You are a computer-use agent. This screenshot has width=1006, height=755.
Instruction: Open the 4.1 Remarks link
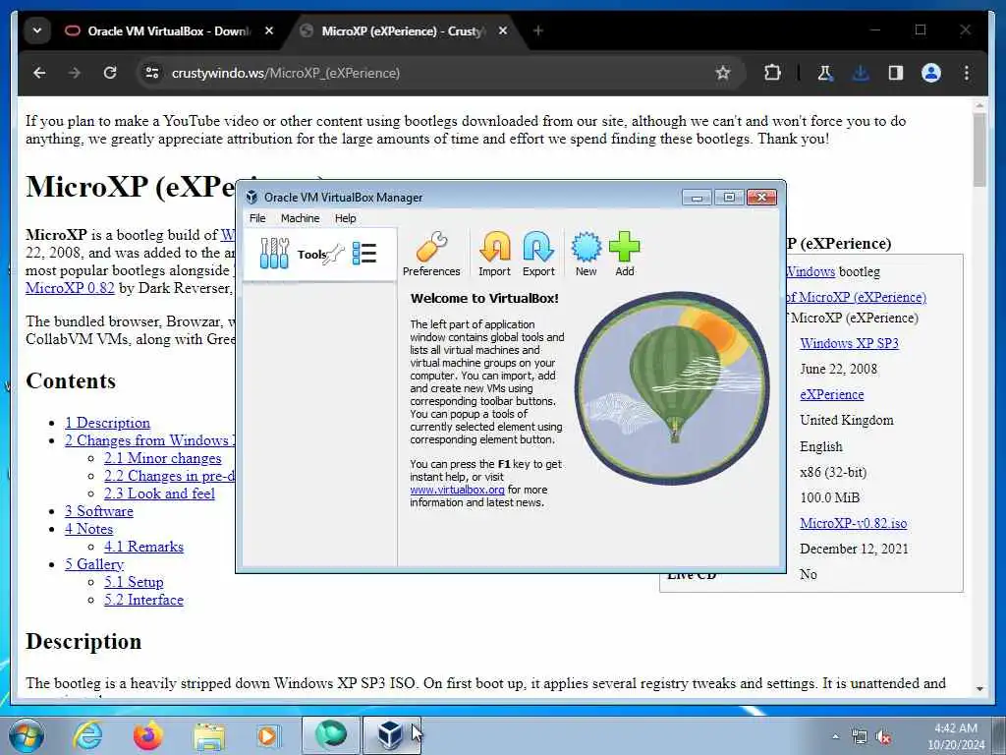pos(143,547)
